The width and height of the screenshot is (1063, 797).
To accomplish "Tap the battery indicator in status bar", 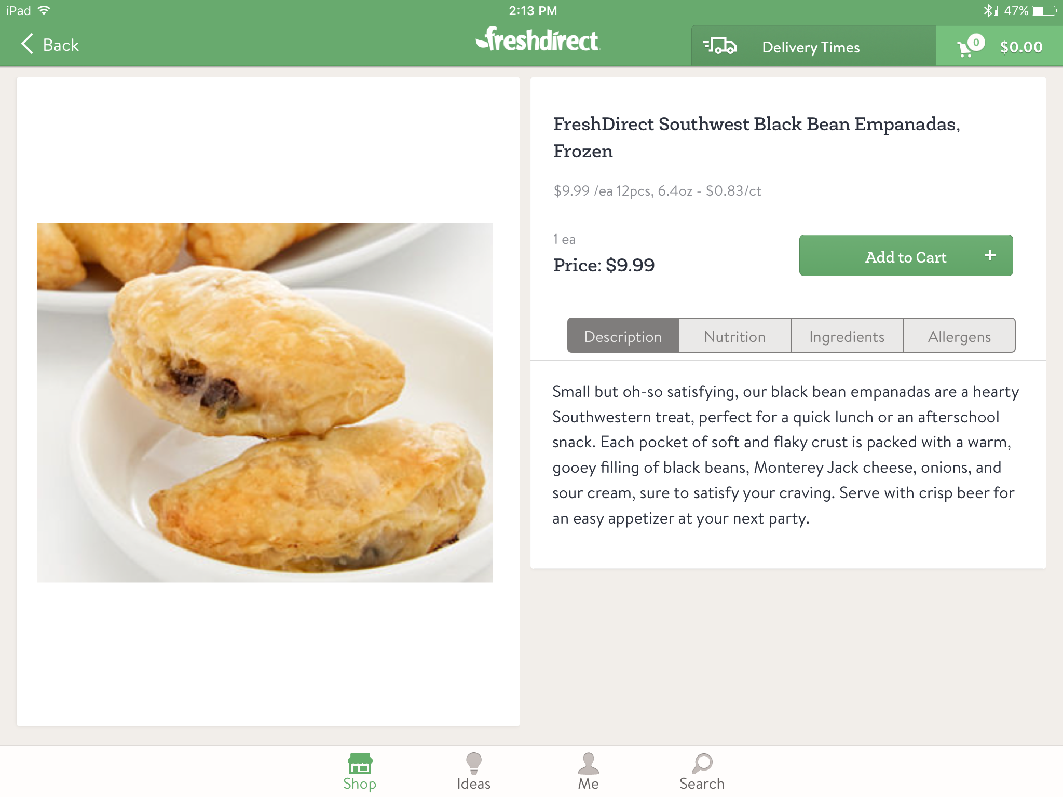I will [x=1044, y=10].
